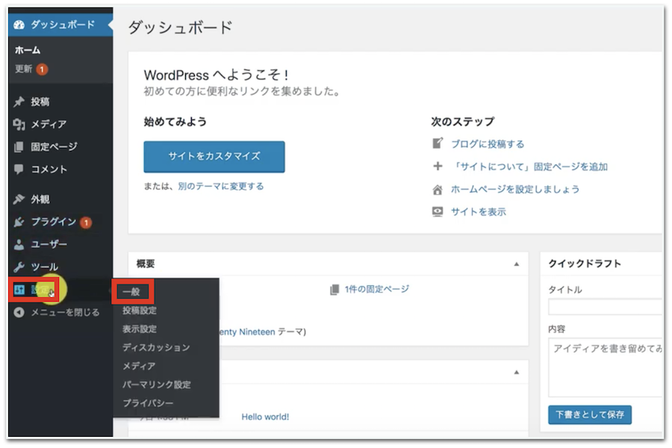This screenshot has width=672, height=448.
Task: Choose ディスカッション in the settings submenu
Action: pos(156,347)
